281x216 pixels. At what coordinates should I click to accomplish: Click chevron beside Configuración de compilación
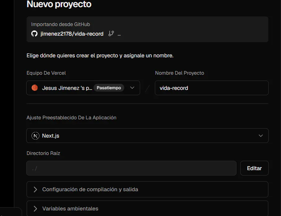pyautogui.click(x=35, y=189)
